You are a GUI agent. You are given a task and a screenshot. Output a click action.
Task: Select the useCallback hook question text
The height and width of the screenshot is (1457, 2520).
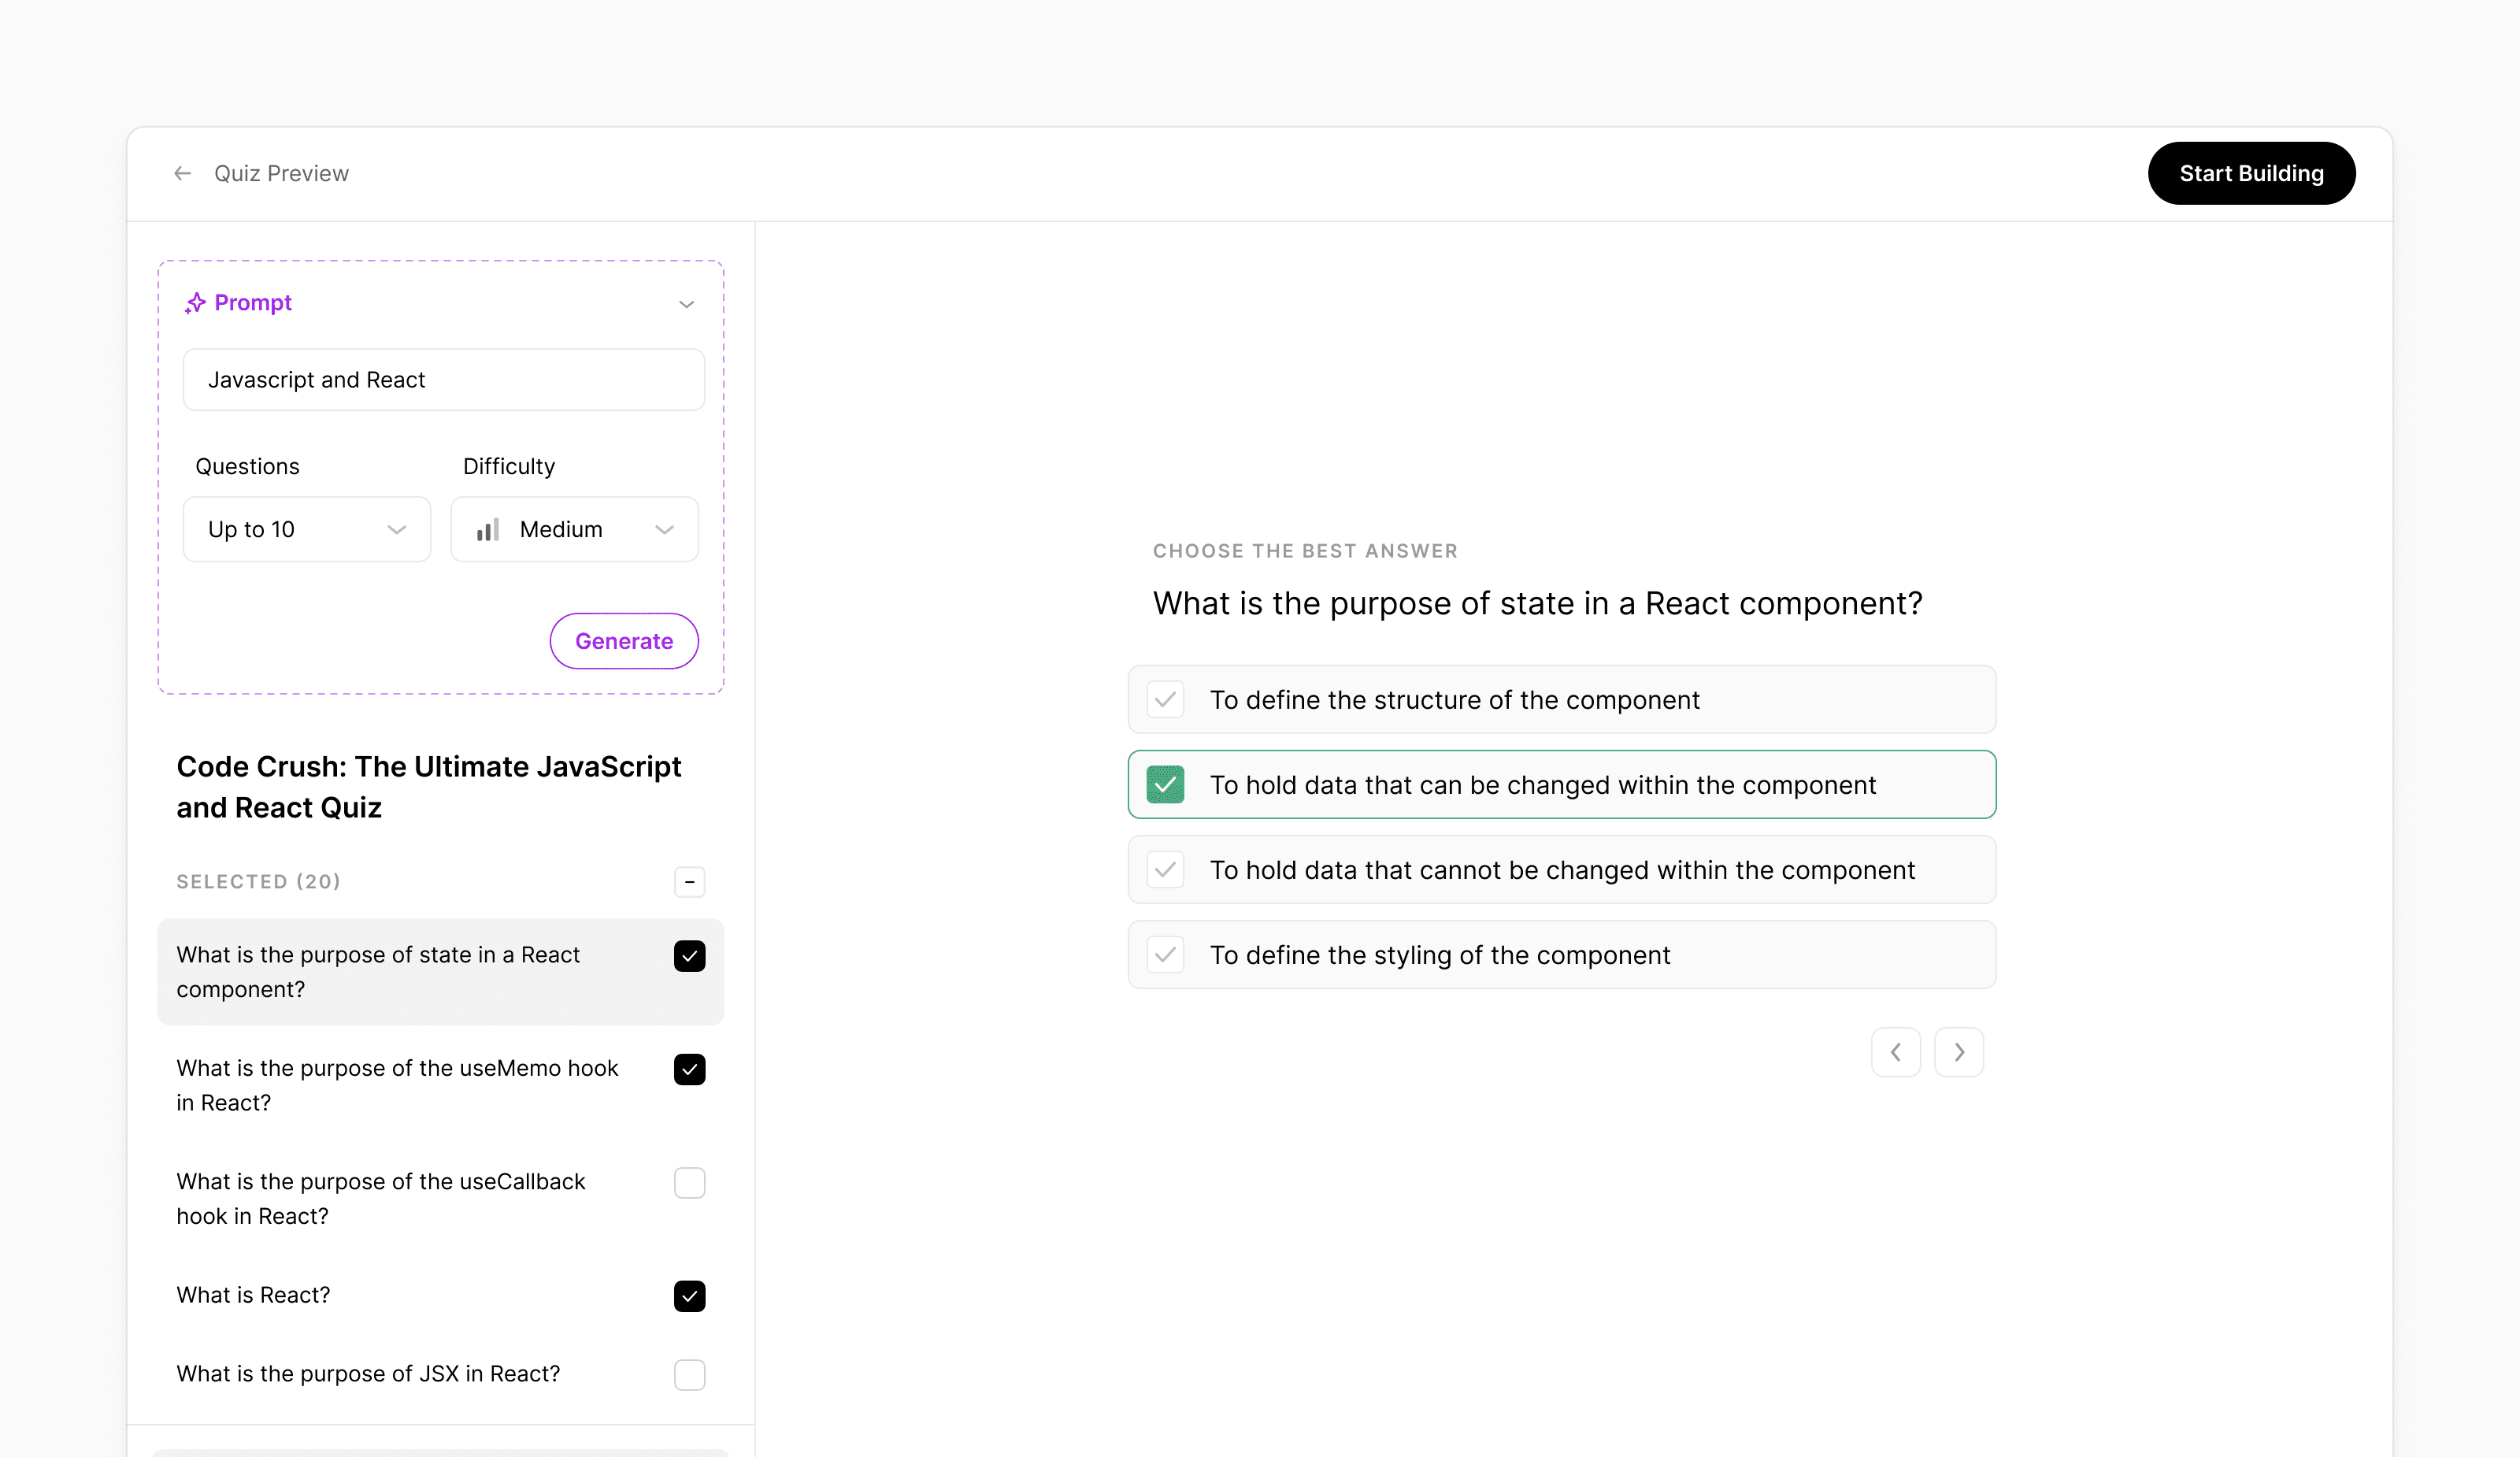[381, 1198]
